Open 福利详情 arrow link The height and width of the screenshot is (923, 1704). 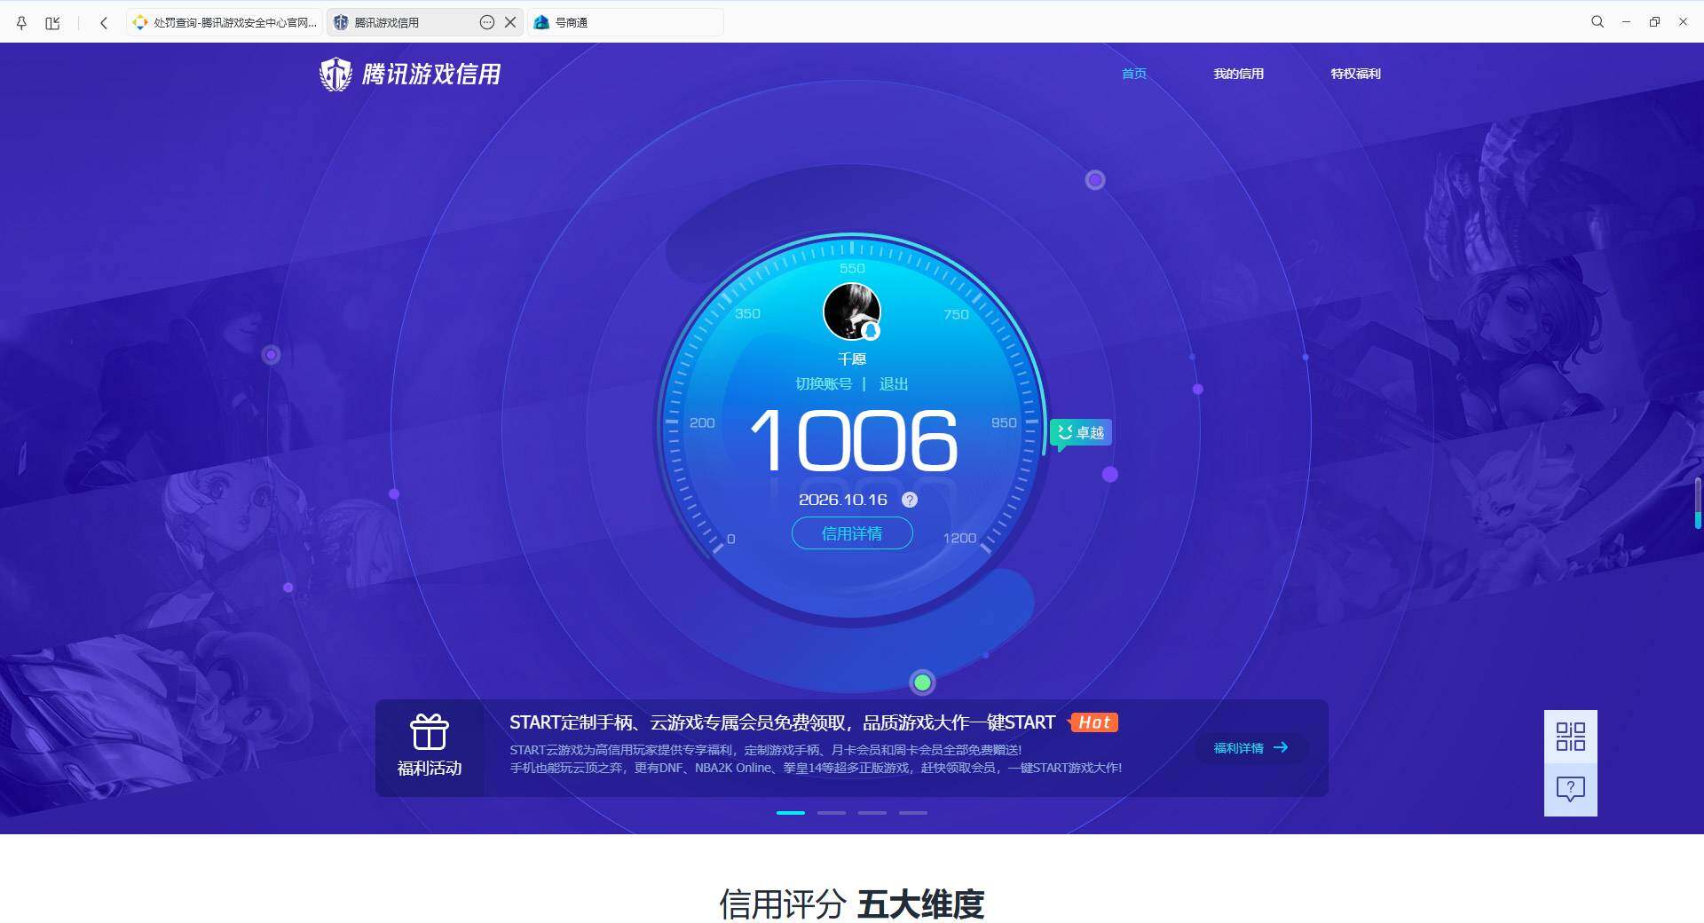click(1250, 748)
